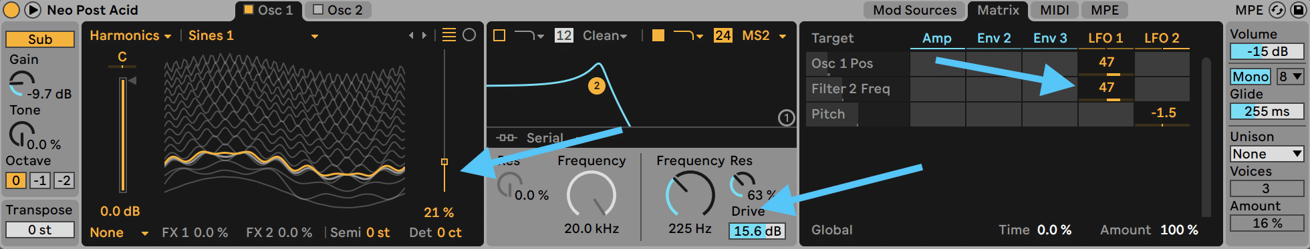
Task: Click the Sub Tone knob
Action: (x=21, y=134)
